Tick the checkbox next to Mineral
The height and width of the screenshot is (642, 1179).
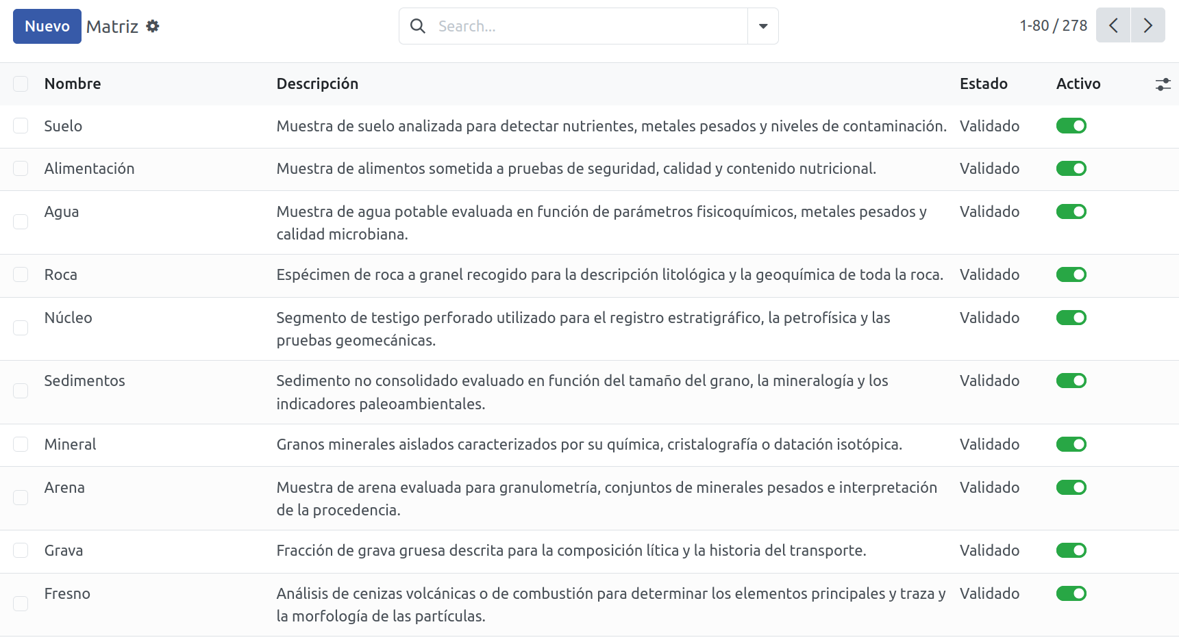pos(21,444)
